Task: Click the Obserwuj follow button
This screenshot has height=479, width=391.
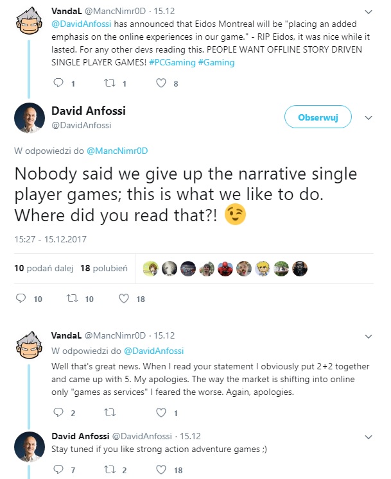Action: [317, 117]
